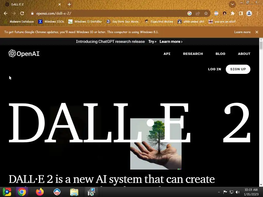The width and height of the screenshot is (263, 197).
Task: Open the Chrome three-dot menu
Action: point(257,13)
